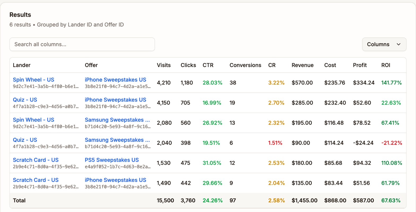The image size is (416, 212).
Task: Click the Cost column header
Action: click(330, 65)
